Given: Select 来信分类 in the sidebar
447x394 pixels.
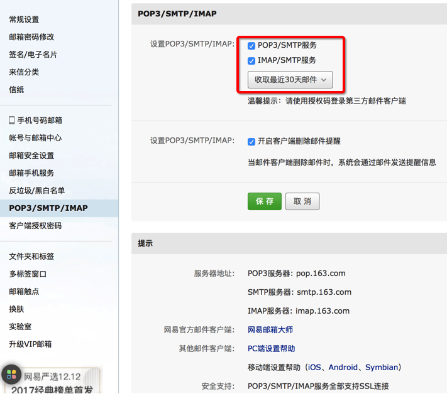Looking at the screenshot, I should [24, 72].
